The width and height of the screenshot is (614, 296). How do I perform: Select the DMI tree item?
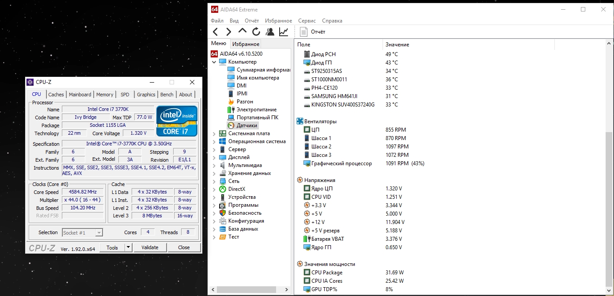tap(242, 86)
